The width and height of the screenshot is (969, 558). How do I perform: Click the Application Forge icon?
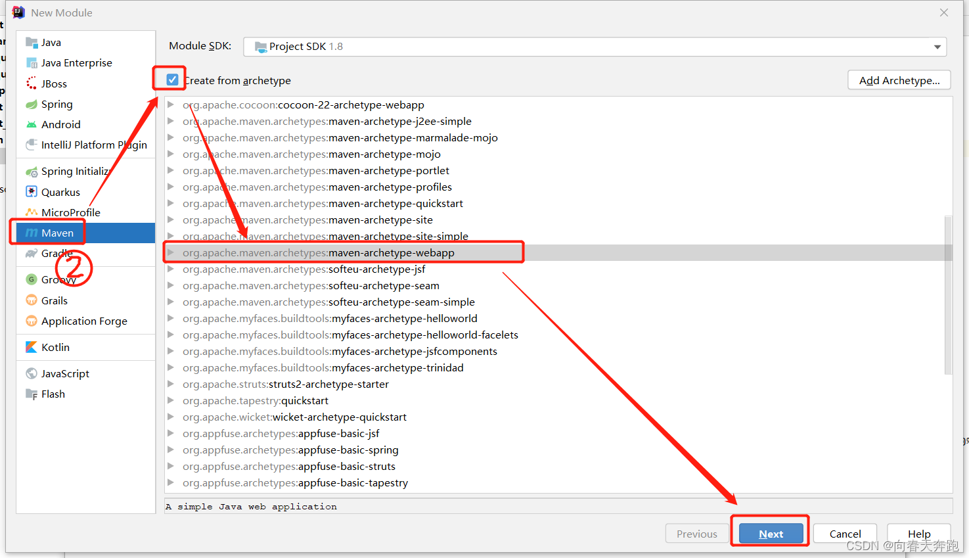32,321
